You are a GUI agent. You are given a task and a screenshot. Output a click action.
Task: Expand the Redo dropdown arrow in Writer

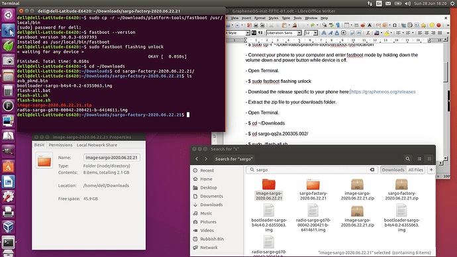click(317, 25)
